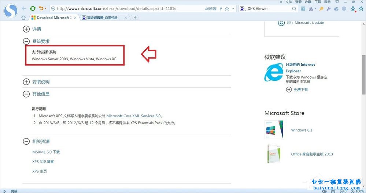
Task: Bookmark page with address bar star
Action: point(227,9)
